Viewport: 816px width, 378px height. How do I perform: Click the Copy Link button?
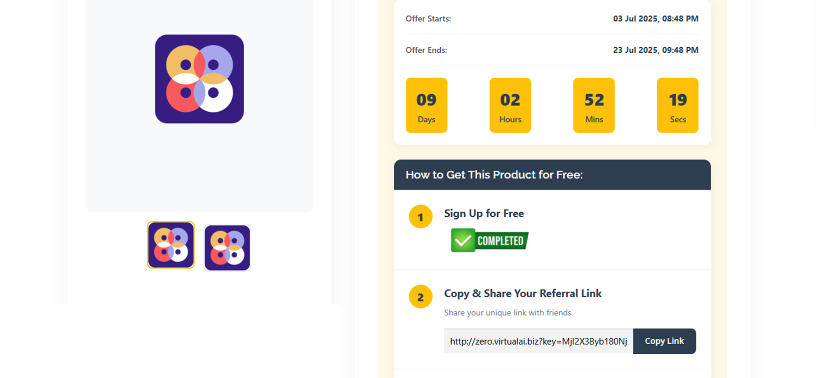[664, 341]
